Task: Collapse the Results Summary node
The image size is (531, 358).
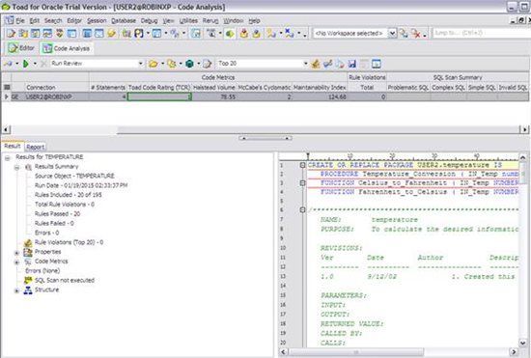Action: [x=17, y=167]
